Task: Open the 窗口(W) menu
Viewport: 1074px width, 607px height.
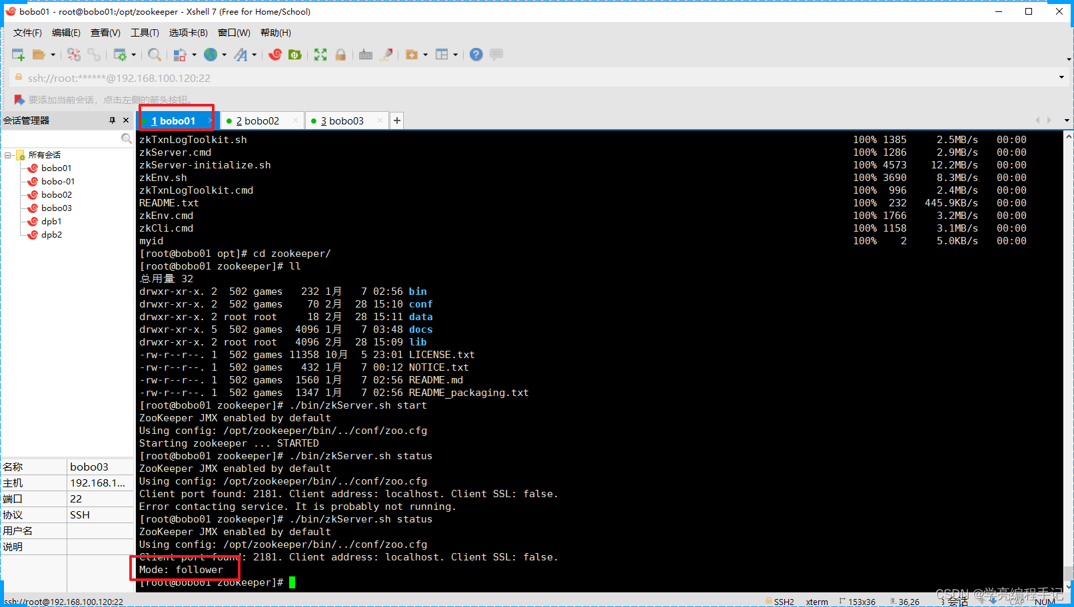Action: pyautogui.click(x=234, y=33)
